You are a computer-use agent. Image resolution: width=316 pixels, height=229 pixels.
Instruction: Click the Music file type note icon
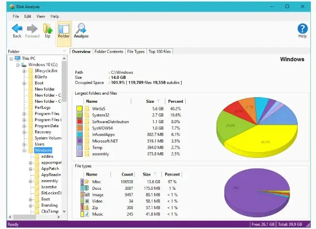click(87, 214)
